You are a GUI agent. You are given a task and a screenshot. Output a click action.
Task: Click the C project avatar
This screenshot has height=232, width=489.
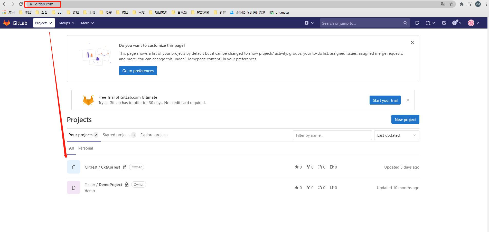click(x=74, y=167)
